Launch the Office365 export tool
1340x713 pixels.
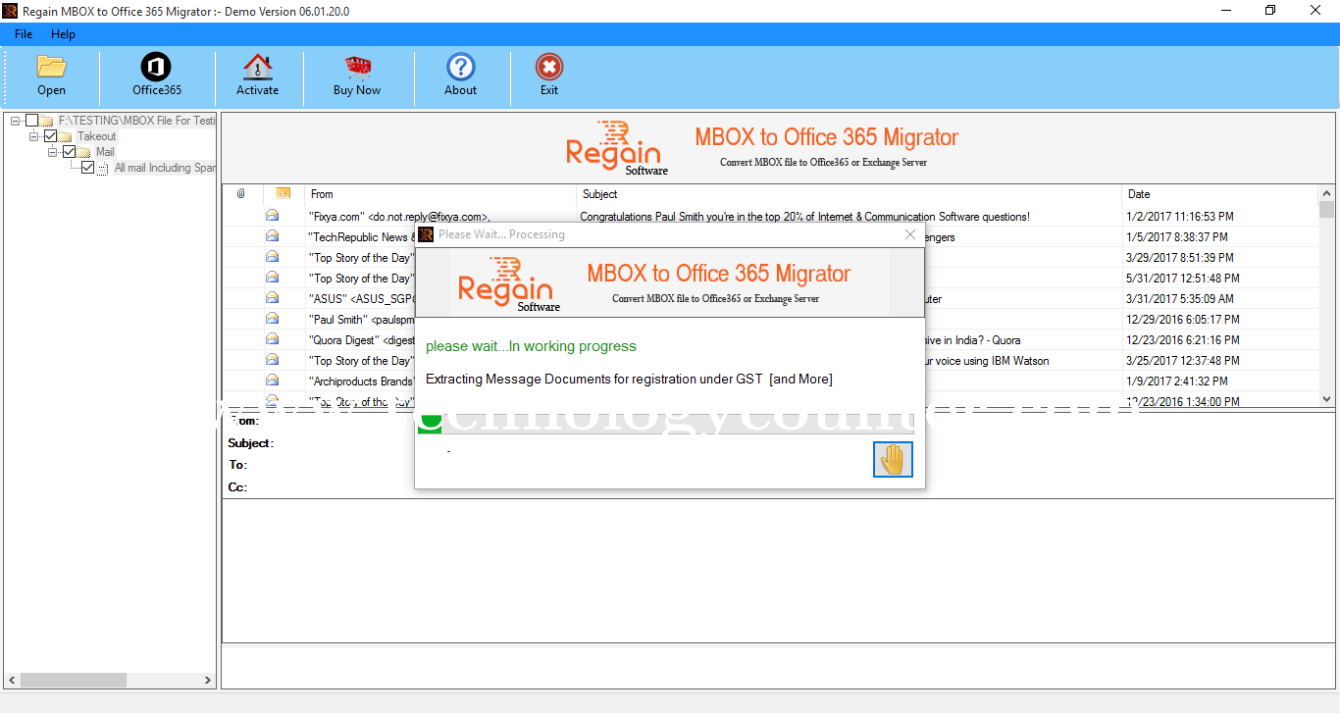156,67
